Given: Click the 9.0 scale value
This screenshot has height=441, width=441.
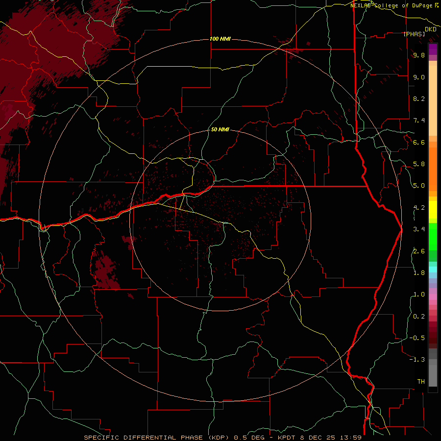Looking at the screenshot, I should pos(419,77).
